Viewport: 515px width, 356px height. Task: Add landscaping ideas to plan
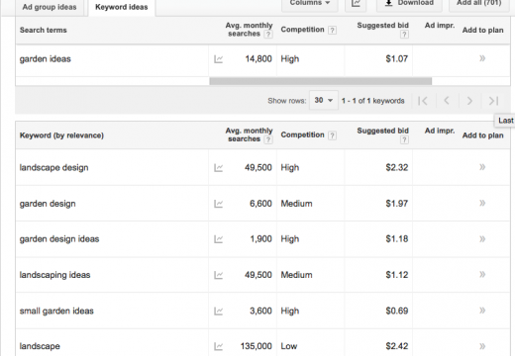482,274
